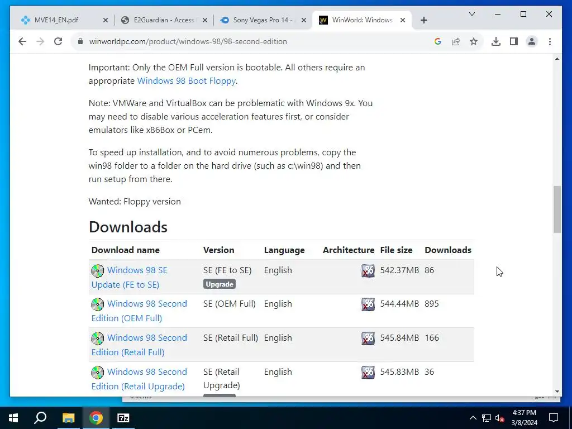Open Windows taskbar search
This screenshot has width=572, height=429.
(40, 418)
